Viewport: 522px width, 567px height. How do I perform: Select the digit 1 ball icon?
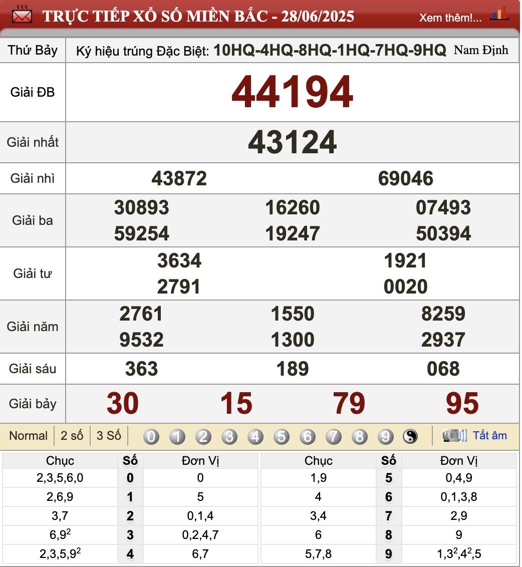pyautogui.click(x=177, y=436)
